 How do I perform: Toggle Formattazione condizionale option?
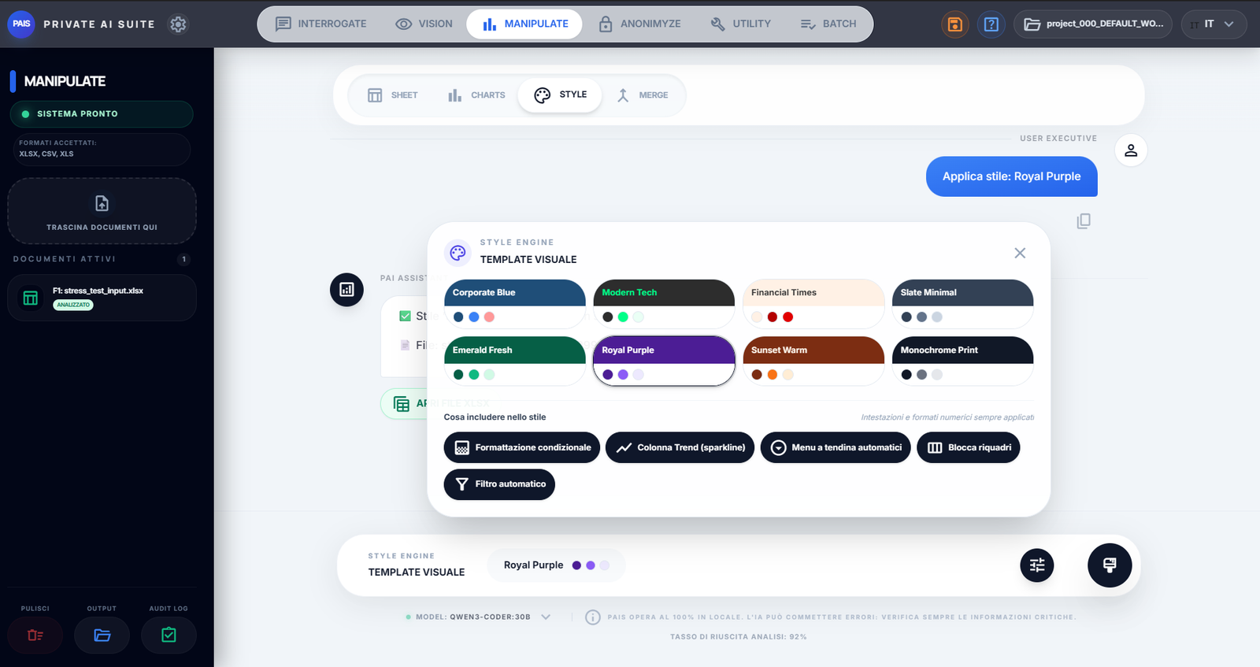[522, 447]
